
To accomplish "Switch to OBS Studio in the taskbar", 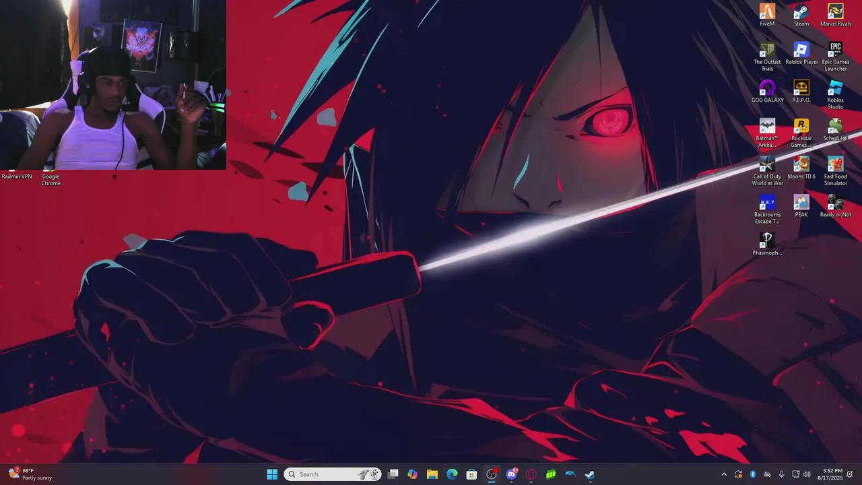I will [492, 474].
